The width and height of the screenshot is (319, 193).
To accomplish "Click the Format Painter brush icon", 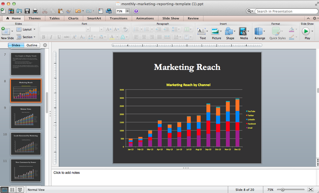I will 69,11.
